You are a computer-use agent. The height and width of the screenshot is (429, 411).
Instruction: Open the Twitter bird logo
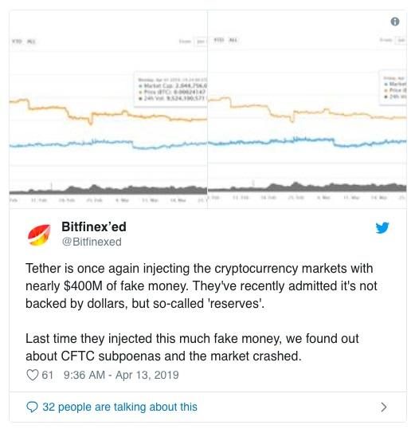point(382,227)
